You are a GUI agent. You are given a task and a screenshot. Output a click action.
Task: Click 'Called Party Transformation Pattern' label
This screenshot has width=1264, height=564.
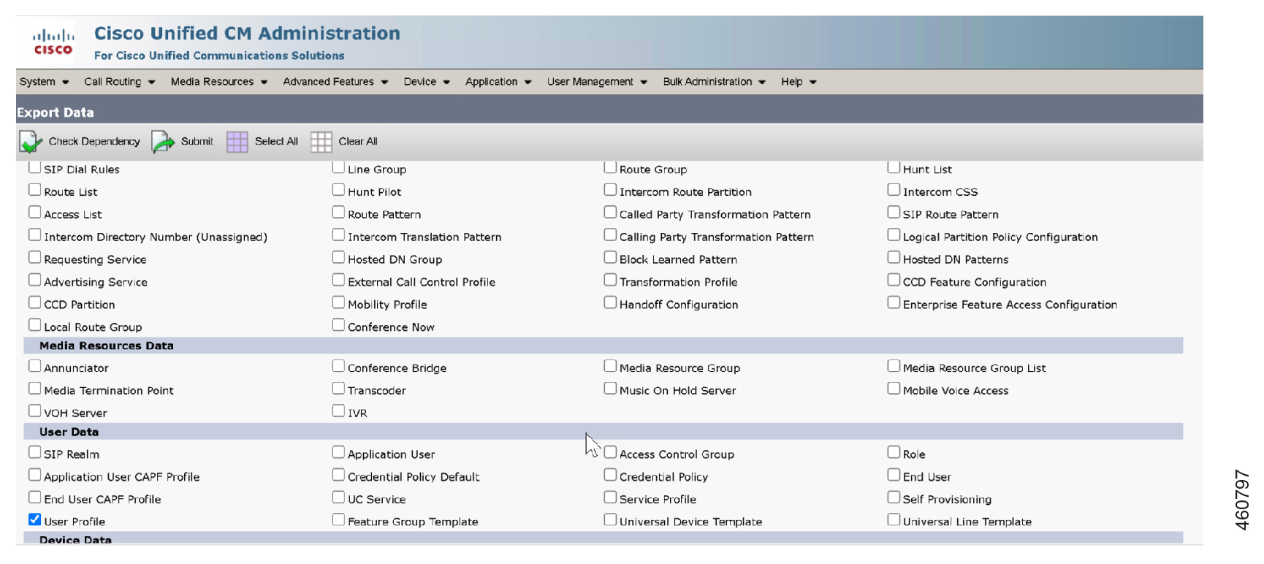click(x=715, y=215)
